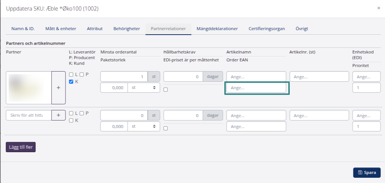This screenshot has height=183, width=385.
Task: Select the Certifieringsorgan tab
Action: coord(266,29)
